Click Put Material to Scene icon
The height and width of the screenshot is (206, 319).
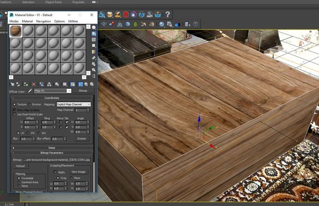pos(18,84)
